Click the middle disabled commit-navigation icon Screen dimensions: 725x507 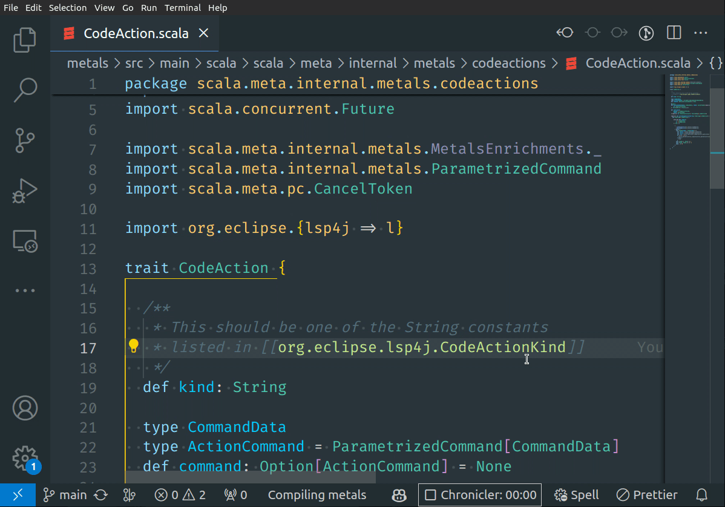pyautogui.click(x=592, y=33)
